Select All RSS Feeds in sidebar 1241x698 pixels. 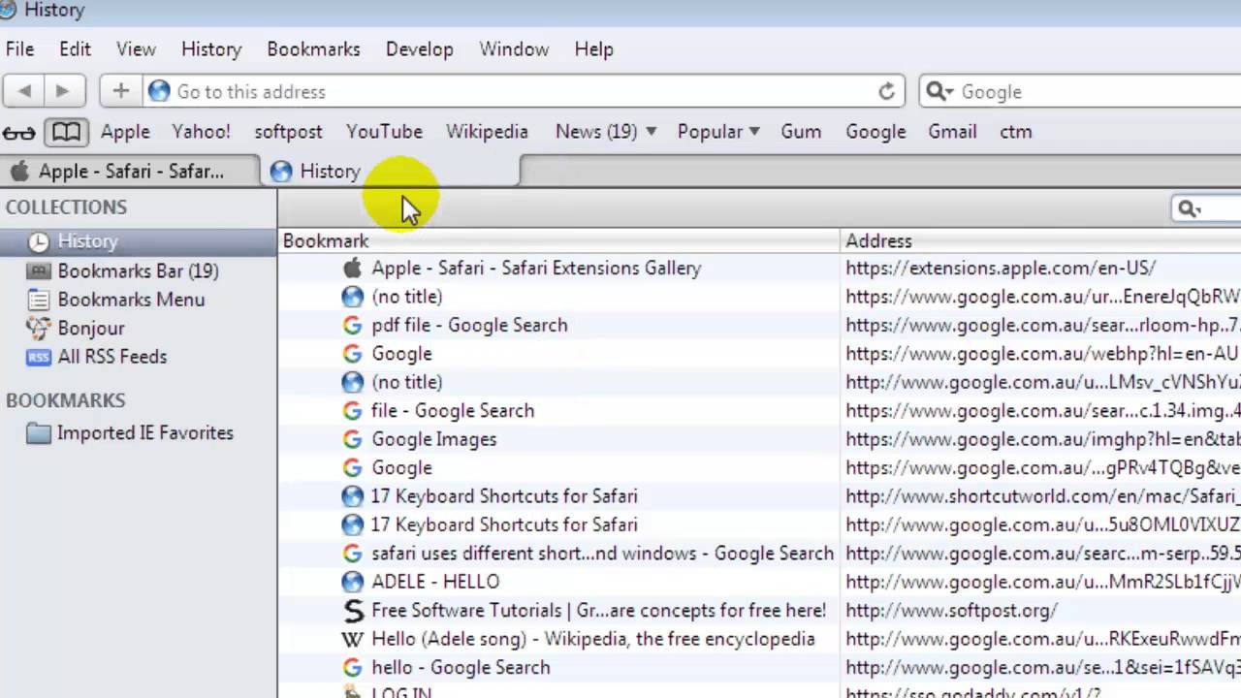tap(112, 357)
